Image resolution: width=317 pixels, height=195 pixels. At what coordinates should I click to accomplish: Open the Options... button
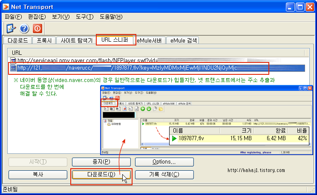[164, 162]
